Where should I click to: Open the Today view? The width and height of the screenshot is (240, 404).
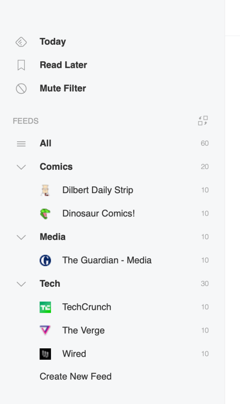(52, 42)
